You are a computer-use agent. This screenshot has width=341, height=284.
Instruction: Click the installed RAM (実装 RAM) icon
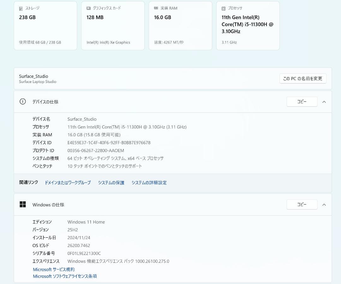point(156,8)
